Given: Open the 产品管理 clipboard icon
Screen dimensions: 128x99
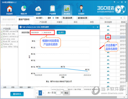Looking at the screenshot, I should click(x=52, y=10).
